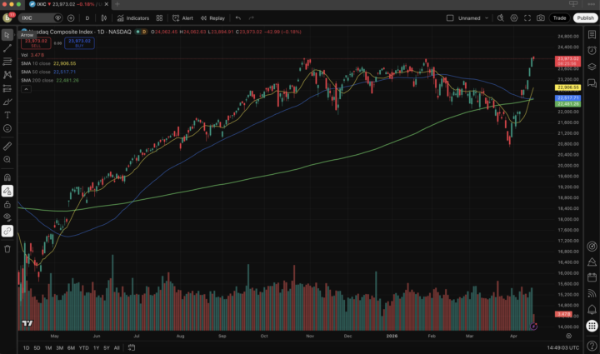Open the chart patterns tool
The height and width of the screenshot is (354, 600).
(7, 75)
